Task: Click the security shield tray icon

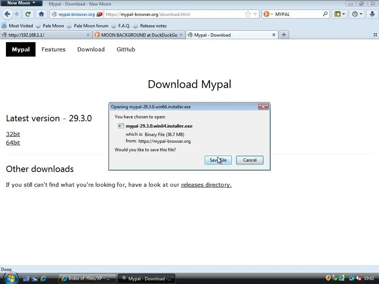Action: (x=328, y=278)
